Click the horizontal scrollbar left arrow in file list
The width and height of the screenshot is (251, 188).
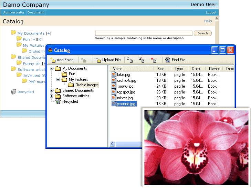(112, 144)
